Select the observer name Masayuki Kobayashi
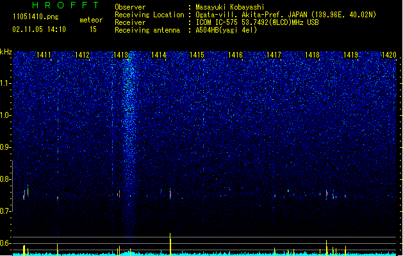 point(230,7)
